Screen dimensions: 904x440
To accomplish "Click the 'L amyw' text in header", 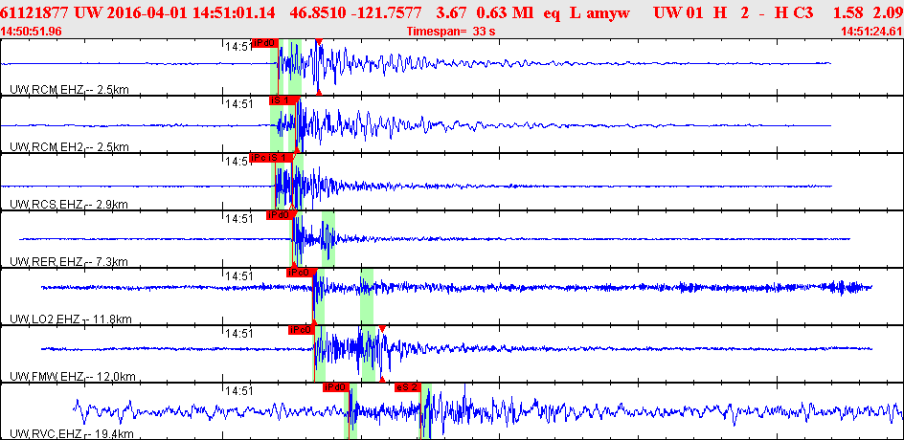I will click(x=599, y=11).
